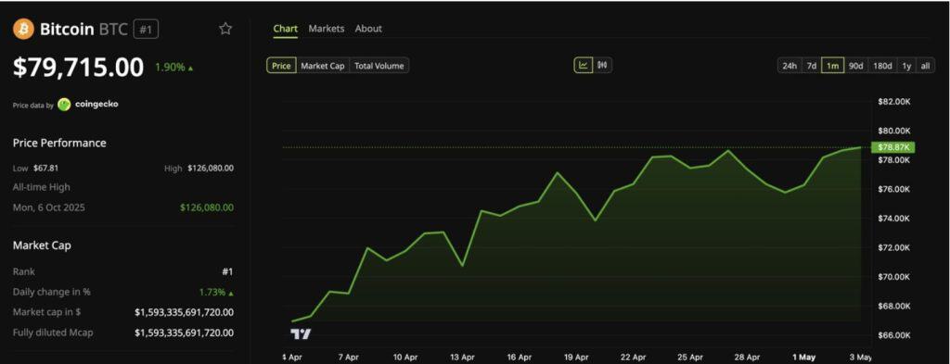Open the Chart tab
950x364 pixels.
tap(286, 29)
